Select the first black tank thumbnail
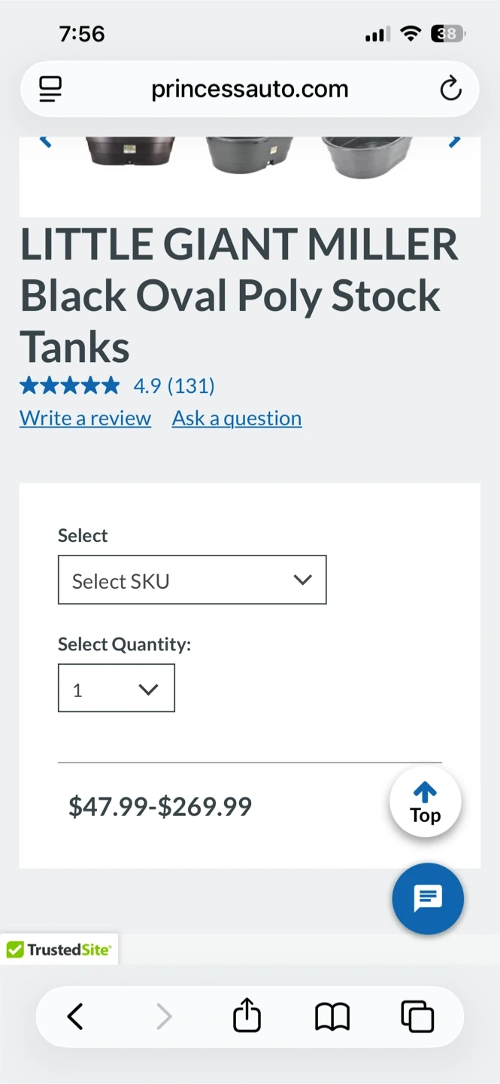This screenshot has height=1084, width=500. pos(130,153)
